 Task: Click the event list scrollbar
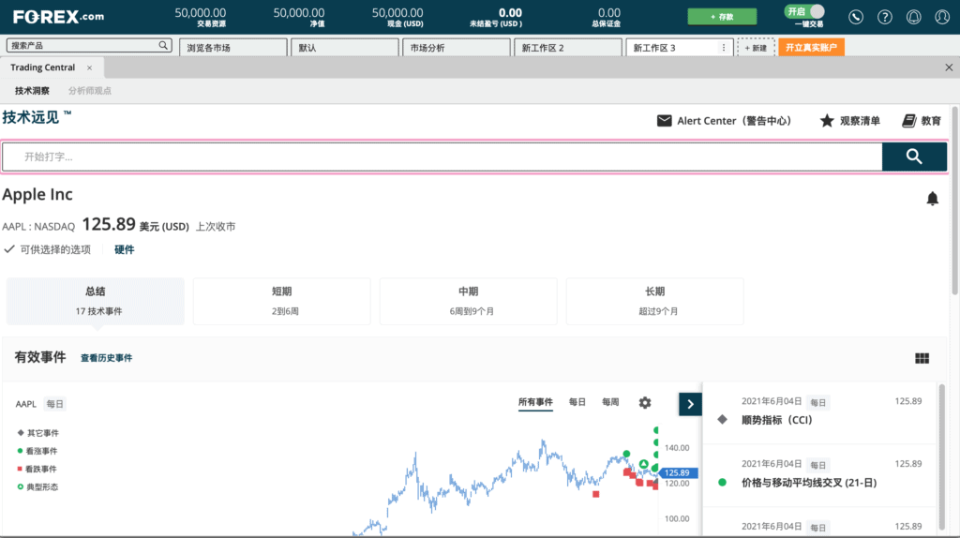point(941,456)
